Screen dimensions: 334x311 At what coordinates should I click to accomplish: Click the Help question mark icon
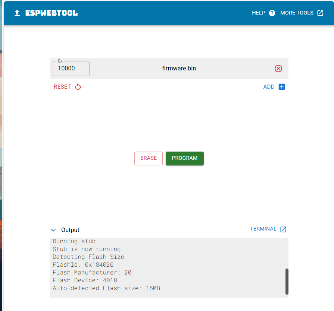(272, 13)
